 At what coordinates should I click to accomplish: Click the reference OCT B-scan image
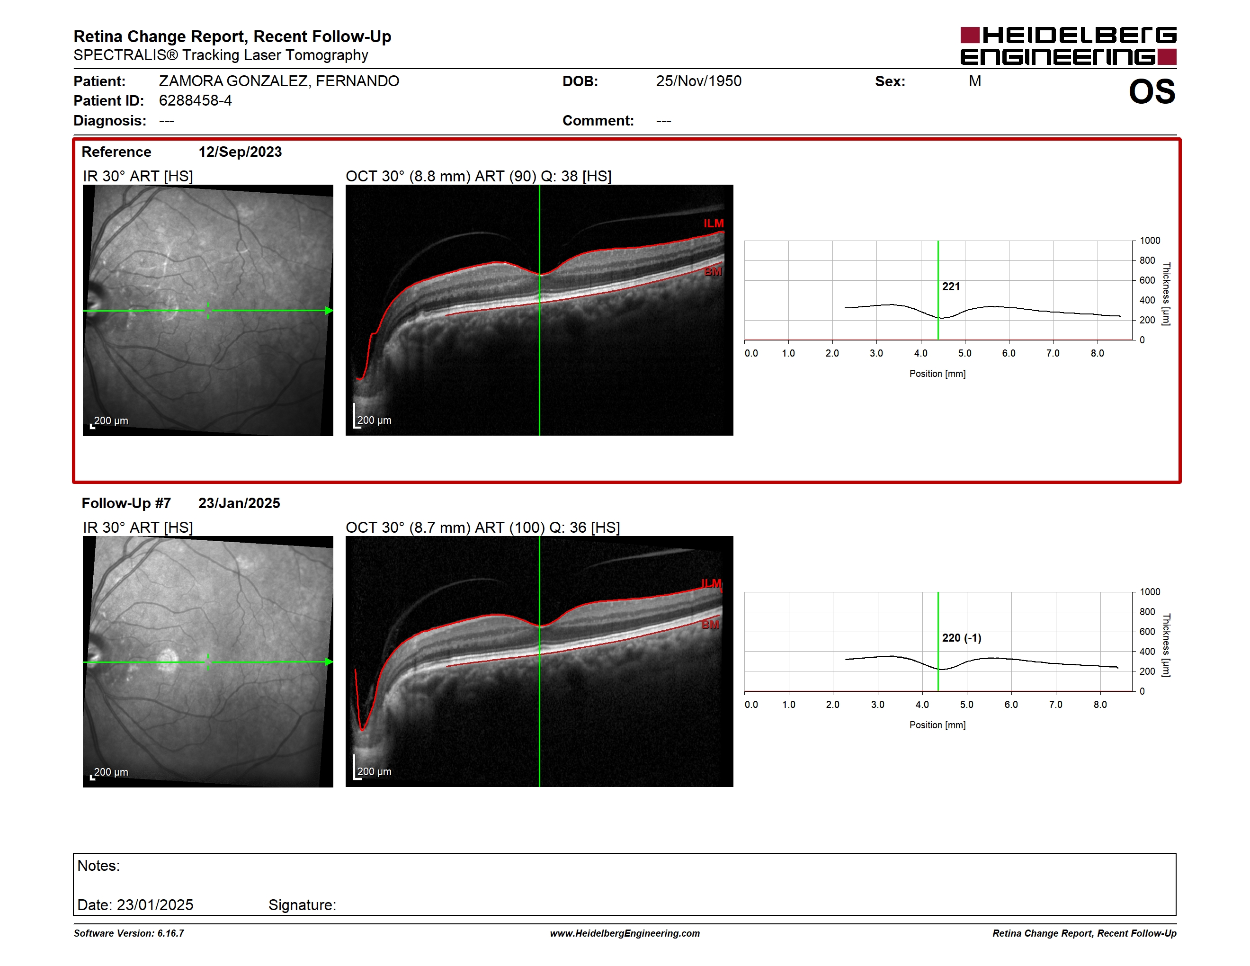click(539, 310)
